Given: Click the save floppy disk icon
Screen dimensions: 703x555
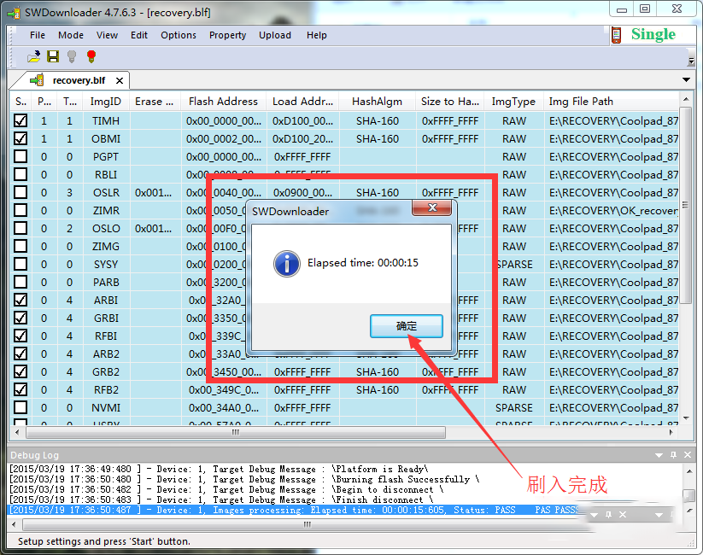Looking at the screenshot, I should pyautogui.click(x=53, y=56).
